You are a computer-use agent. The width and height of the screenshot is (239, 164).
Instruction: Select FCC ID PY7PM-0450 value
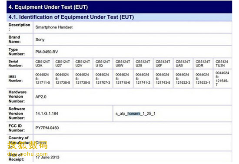(47, 128)
